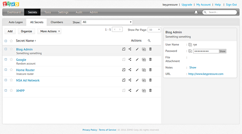Toggle the select-all checkbox in header
242x134 pixels.
coord(6,41)
